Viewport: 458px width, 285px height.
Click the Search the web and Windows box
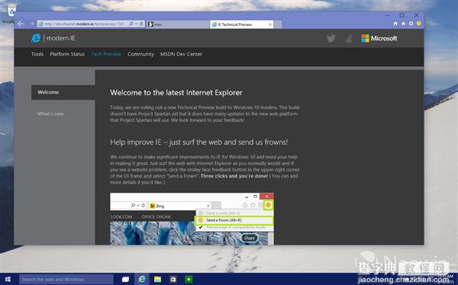click(x=66, y=279)
